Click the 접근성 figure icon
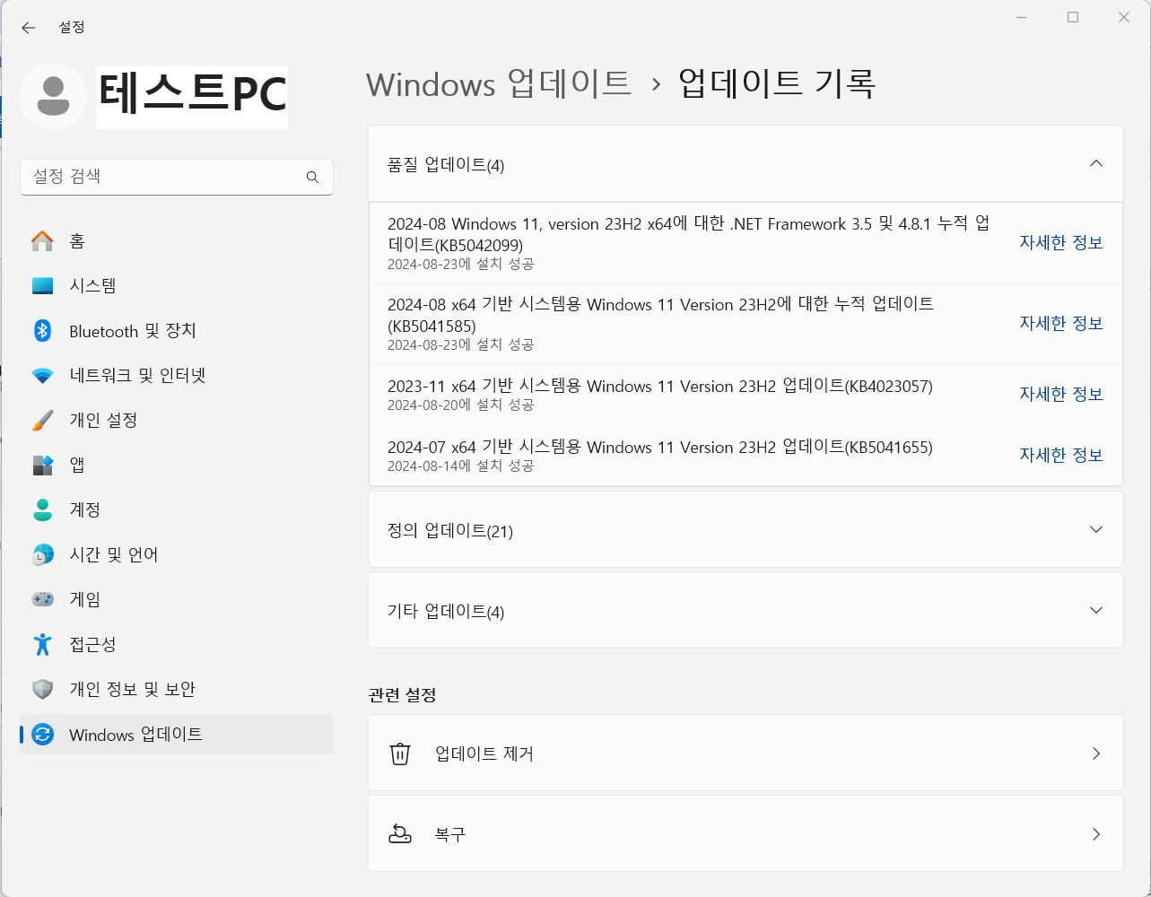This screenshot has width=1151, height=897. 42,644
